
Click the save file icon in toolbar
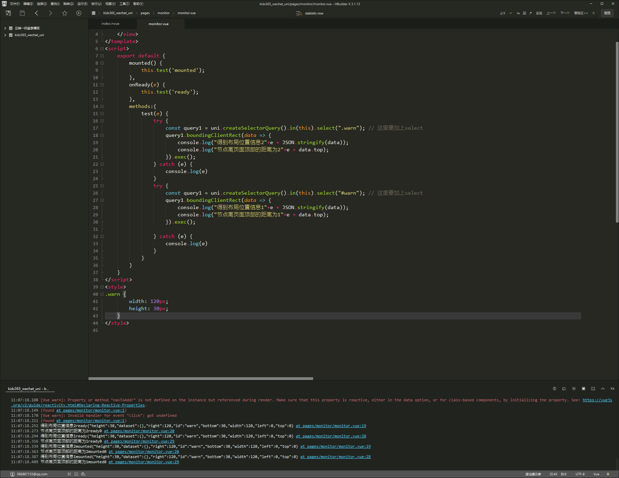[x=22, y=13]
